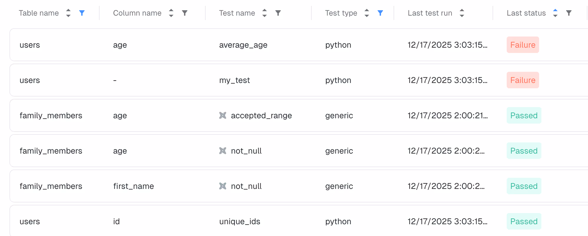
Task: Sort by Last test run
Action: click(462, 13)
